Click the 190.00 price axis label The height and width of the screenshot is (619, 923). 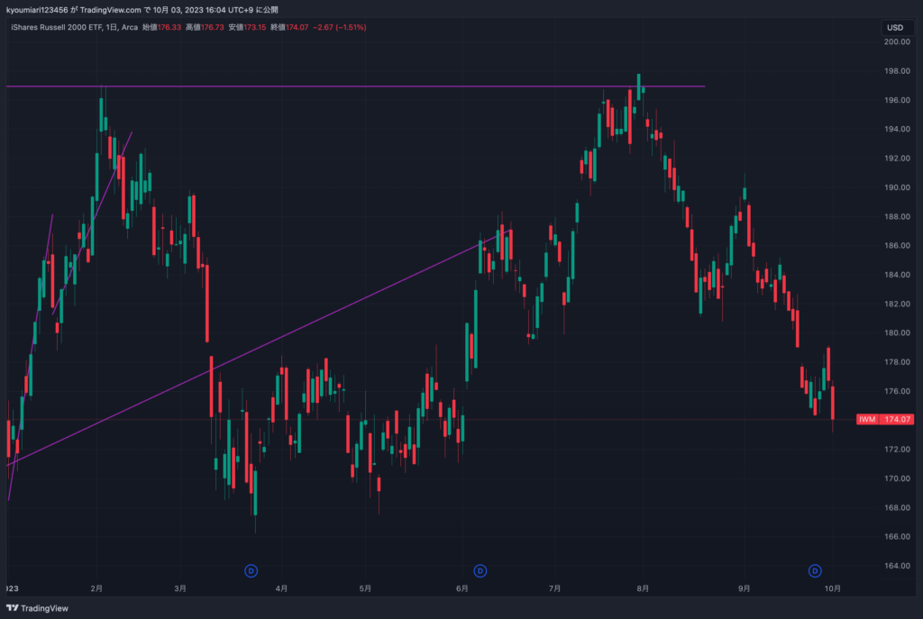point(897,187)
